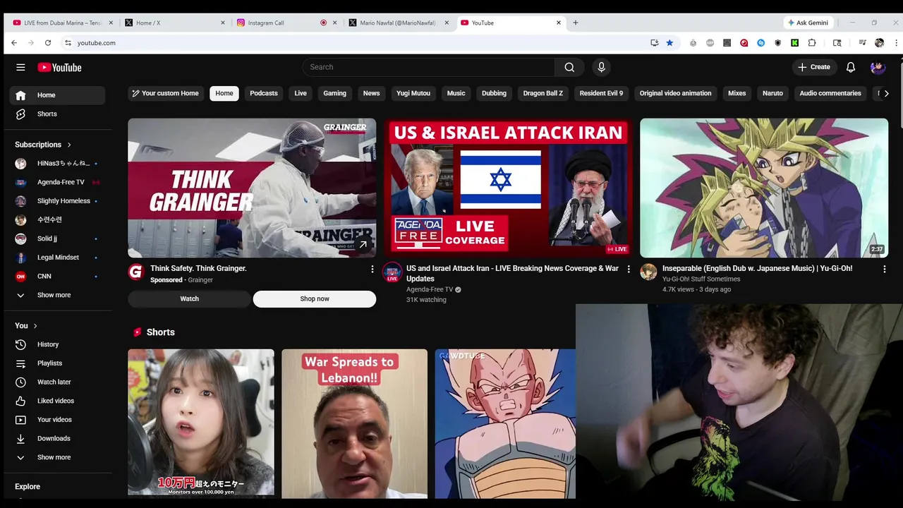Open Playlists in the sidebar

57,363
